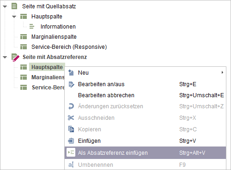Select highlighted Hauptspalte under Absatzreferenz page
The width and height of the screenshot is (231, 170).
pyautogui.click(x=47, y=67)
